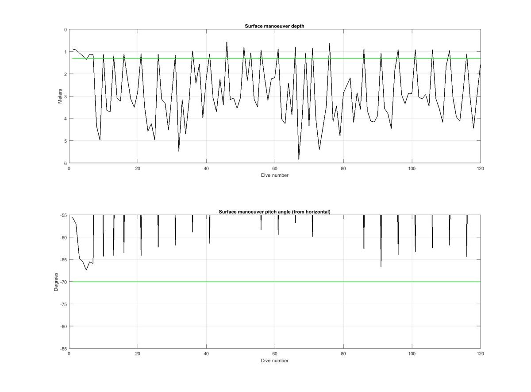Pick the '80' dive tick under the depth plot

point(343,168)
